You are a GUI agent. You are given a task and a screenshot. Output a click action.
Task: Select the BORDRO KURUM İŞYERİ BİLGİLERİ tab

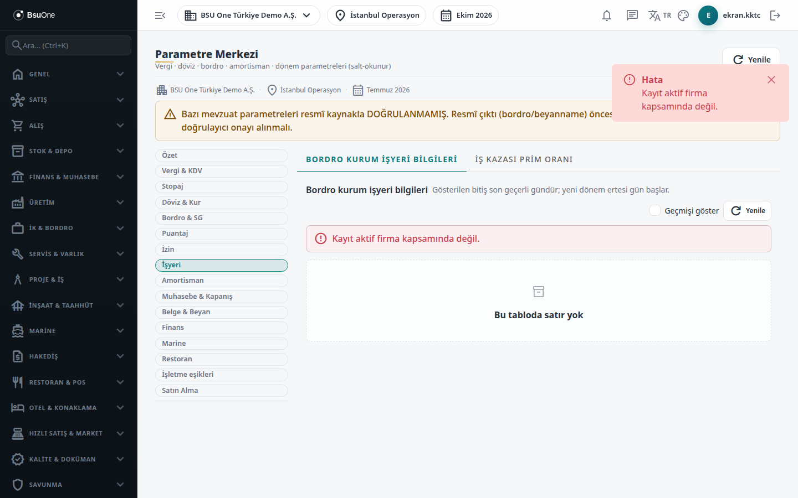pos(381,159)
